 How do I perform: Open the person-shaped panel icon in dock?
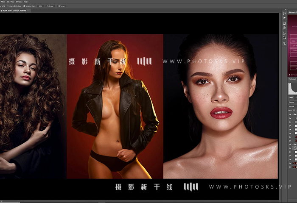(x=284, y=43)
